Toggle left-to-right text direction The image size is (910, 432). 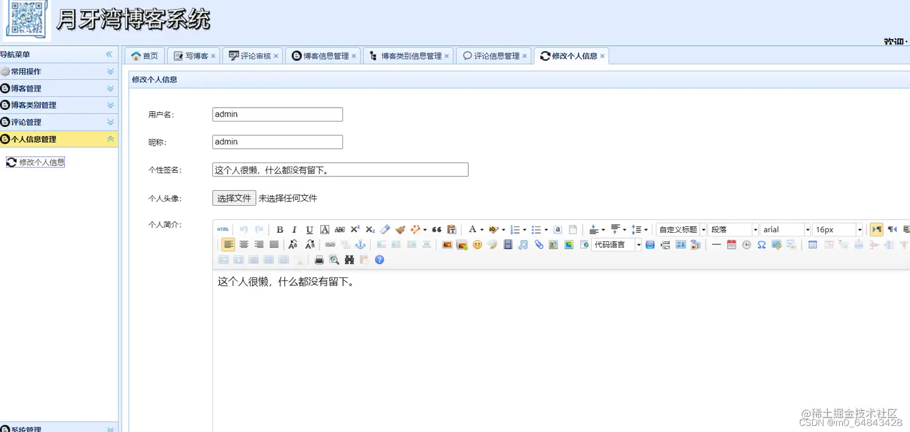click(876, 230)
